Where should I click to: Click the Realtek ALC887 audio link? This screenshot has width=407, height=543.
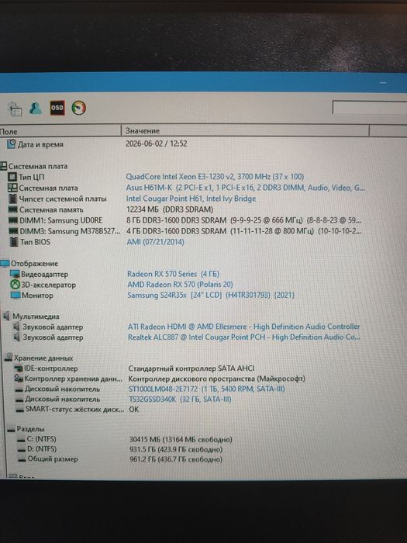tap(243, 337)
